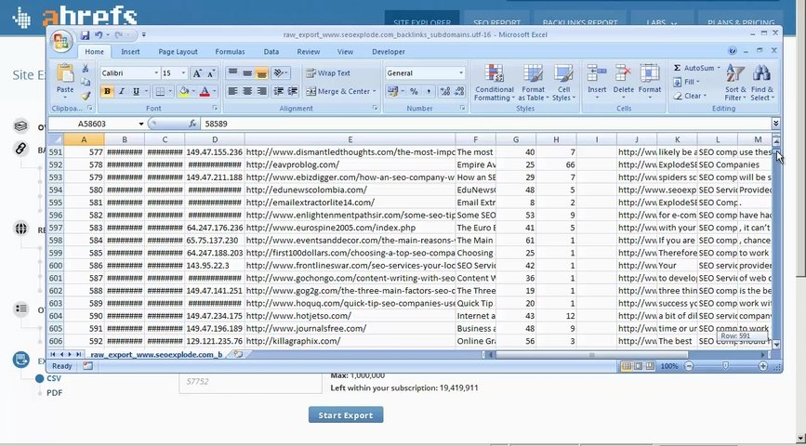Screen dimensions: 806x446
Task: Open the fill color swatch button
Action: point(184,91)
